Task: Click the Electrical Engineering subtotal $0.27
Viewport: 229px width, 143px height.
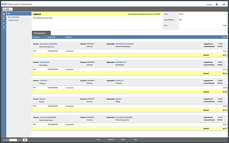Action: pos(225,129)
